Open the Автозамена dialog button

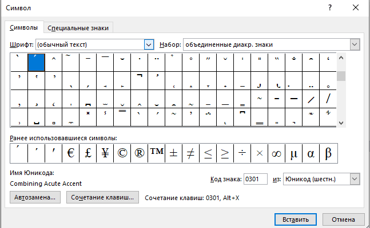click(35, 197)
